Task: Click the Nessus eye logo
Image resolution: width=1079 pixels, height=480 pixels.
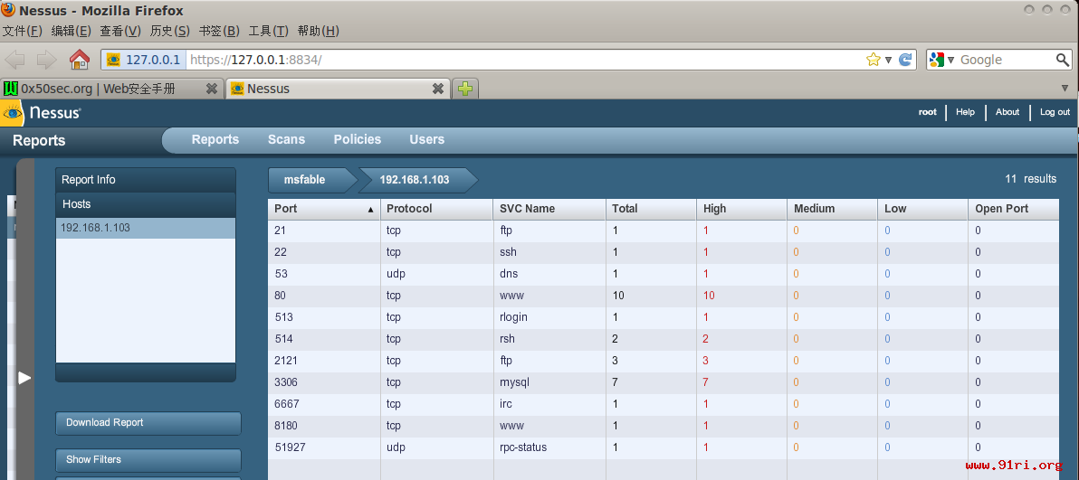Action: 13,113
